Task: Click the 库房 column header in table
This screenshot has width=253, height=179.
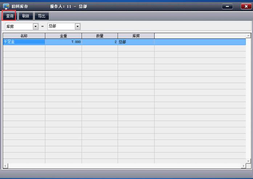Action: [x=136, y=36]
